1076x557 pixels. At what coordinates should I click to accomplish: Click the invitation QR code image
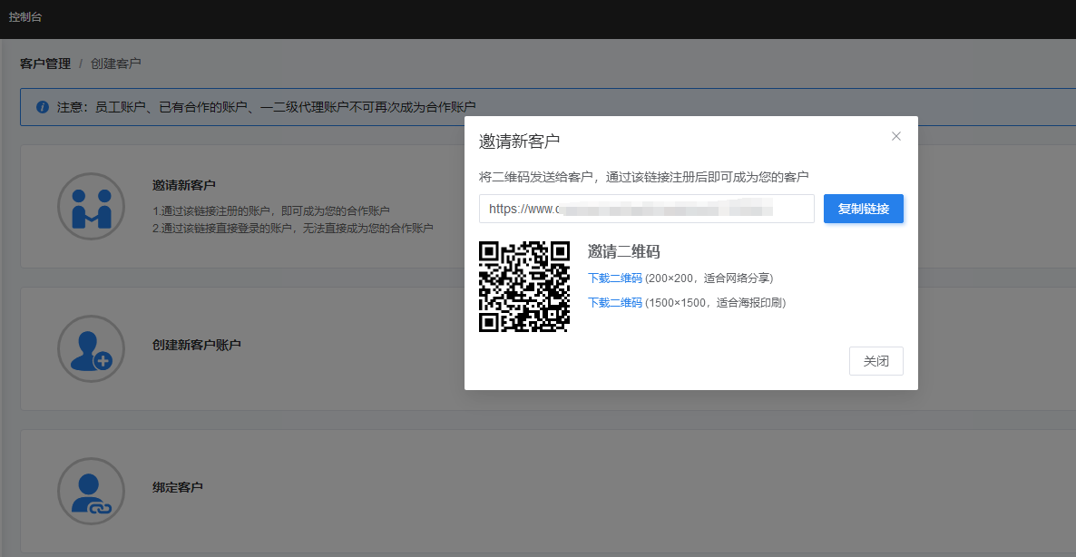pos(524,286)
